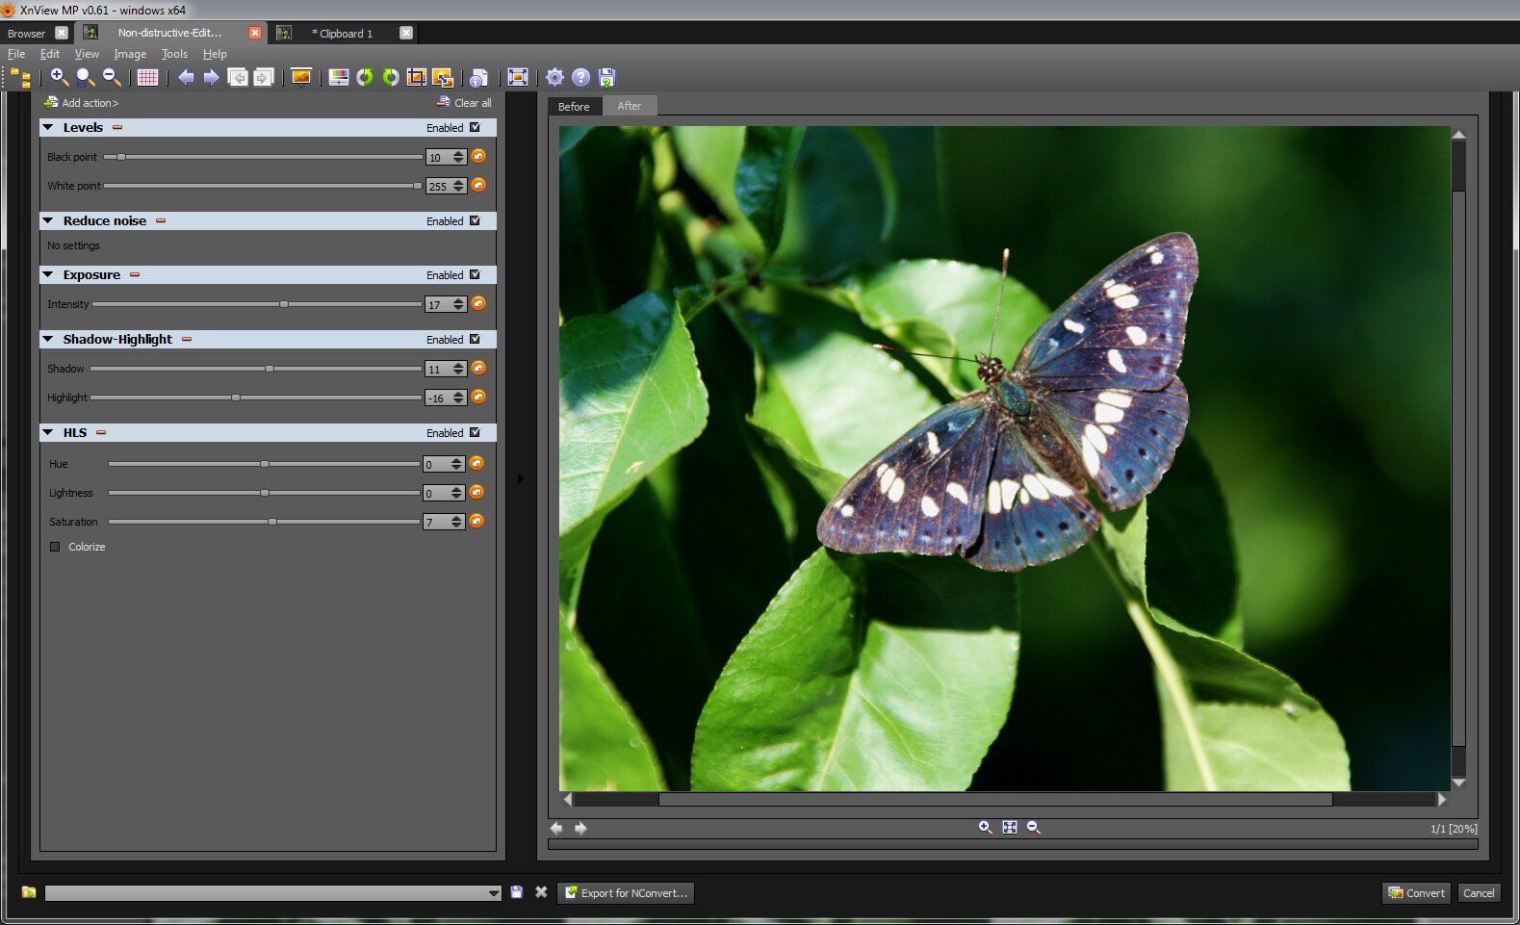Reset the Hue value
Screen dimensions: 1520x925
(477, 463)
